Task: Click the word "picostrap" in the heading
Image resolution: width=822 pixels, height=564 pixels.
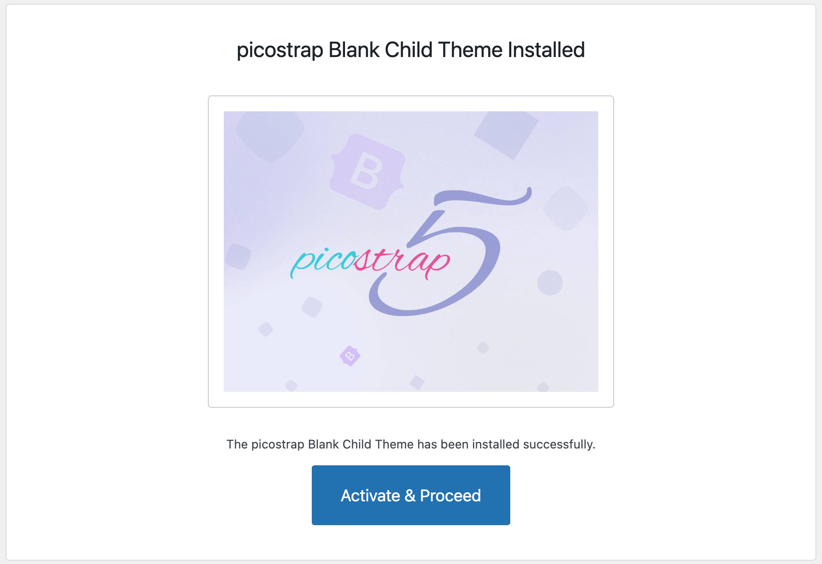Action: [x=280, y=50]
